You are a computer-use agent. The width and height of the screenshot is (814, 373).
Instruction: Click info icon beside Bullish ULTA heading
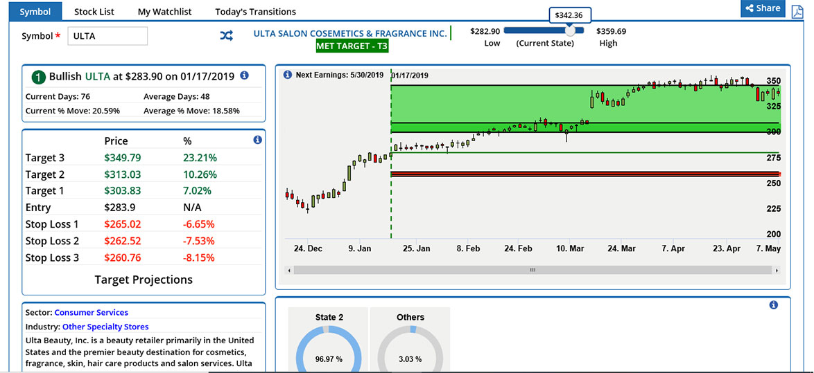pos(244,75)
